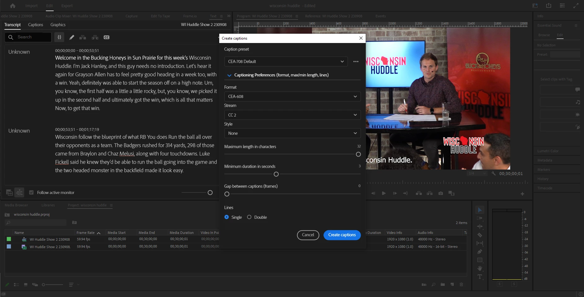Toggle the Follow active monitor checkbox

(x=31, y=192)
